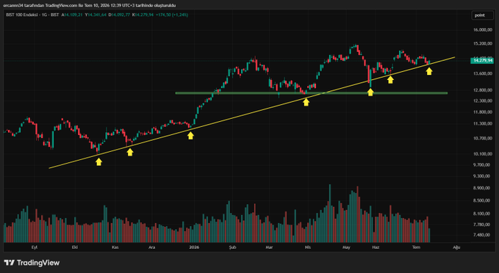Click the May month label on time axis

tap(346, 247)
